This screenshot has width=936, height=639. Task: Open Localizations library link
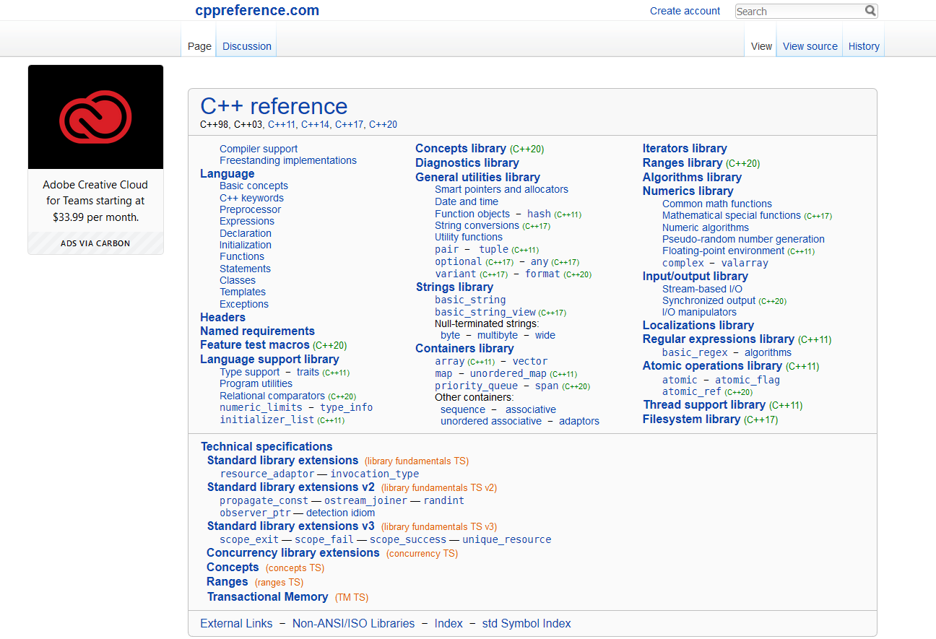coord(698,325)
